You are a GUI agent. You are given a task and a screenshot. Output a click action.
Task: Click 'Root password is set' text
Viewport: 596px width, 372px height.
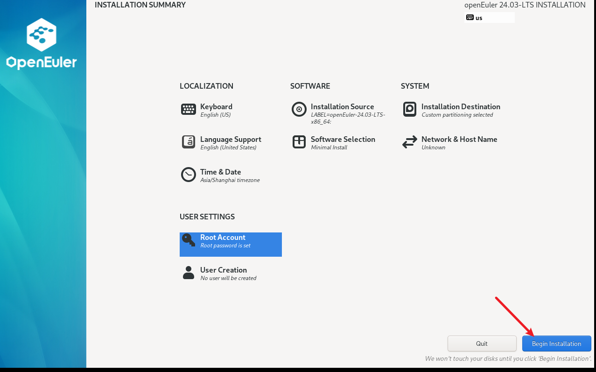[x=225, y=246]
